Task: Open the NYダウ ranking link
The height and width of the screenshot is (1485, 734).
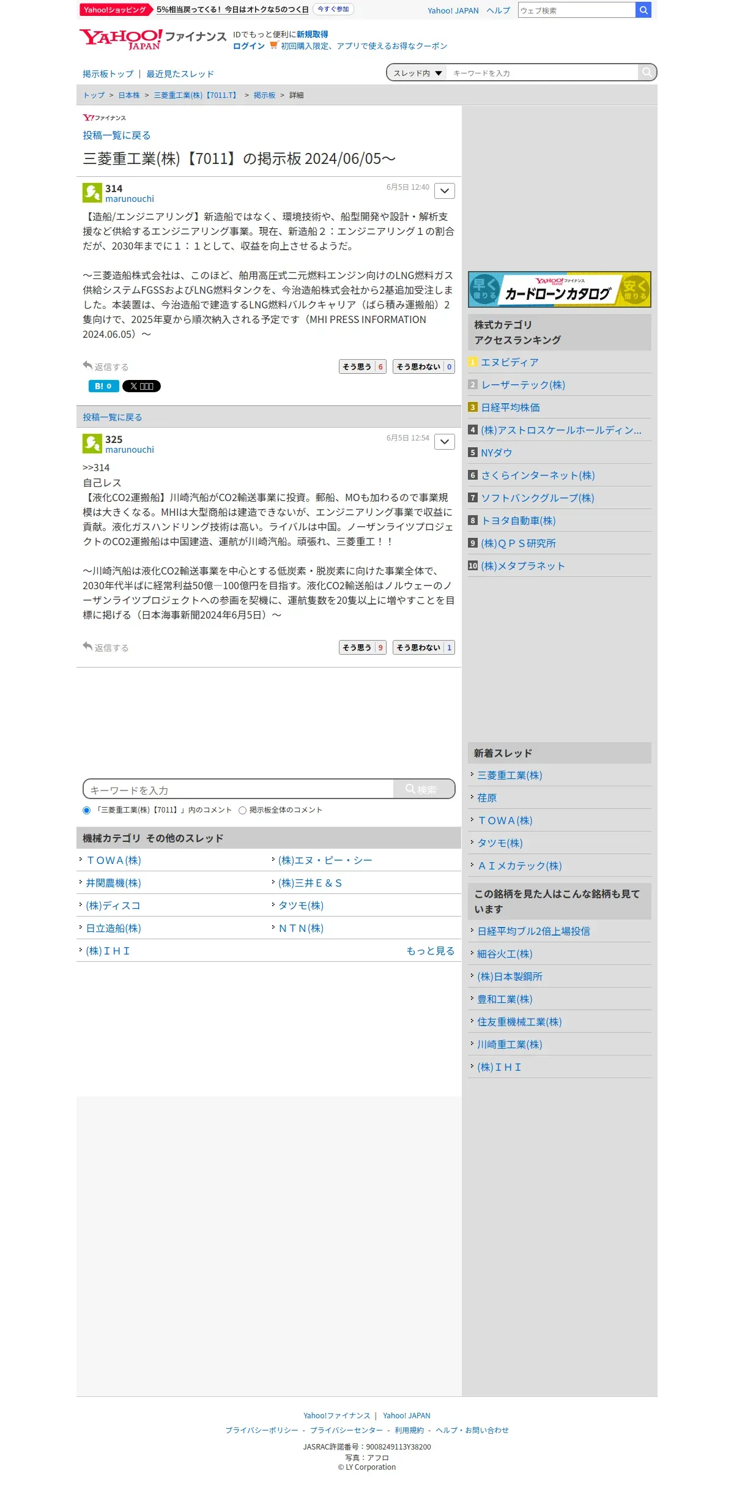Action: coord(496,453)
